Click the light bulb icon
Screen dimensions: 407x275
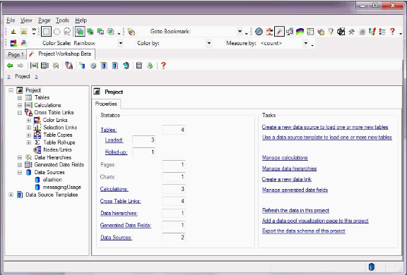click(331, 32)
